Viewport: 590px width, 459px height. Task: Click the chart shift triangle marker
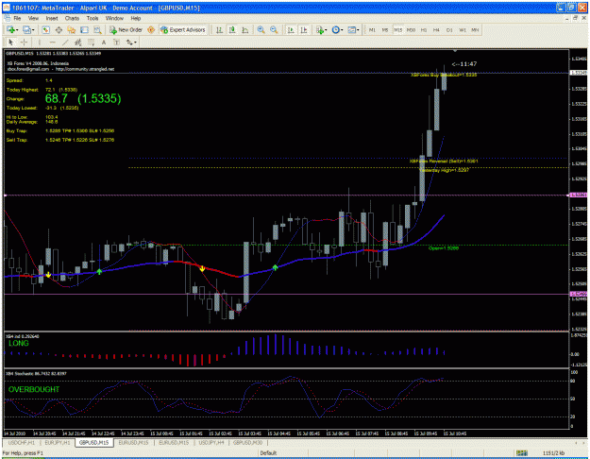click(x=455, y=51)
